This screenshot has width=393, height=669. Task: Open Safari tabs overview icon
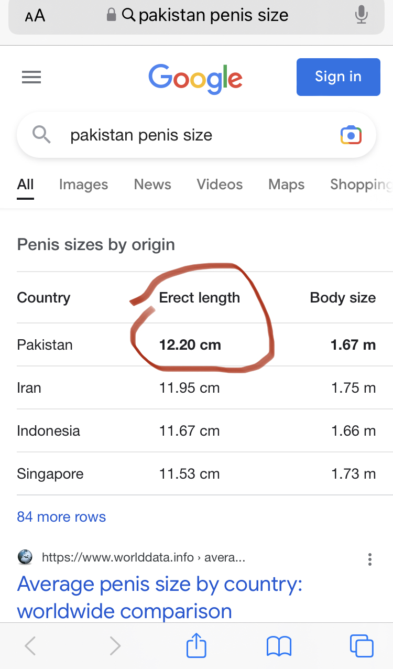pyautogui.click(x=361, y=645)
